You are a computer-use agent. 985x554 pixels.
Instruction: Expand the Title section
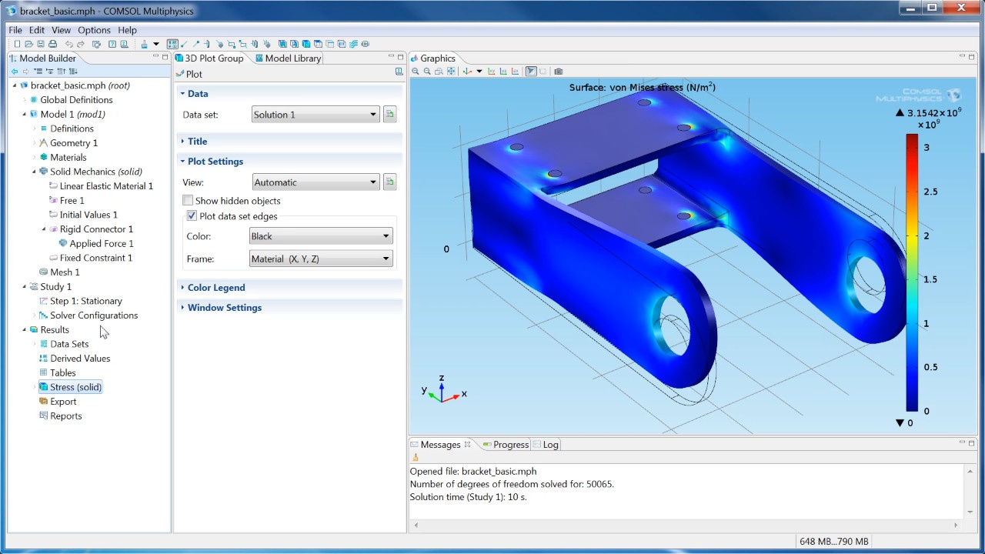point(197,141)
